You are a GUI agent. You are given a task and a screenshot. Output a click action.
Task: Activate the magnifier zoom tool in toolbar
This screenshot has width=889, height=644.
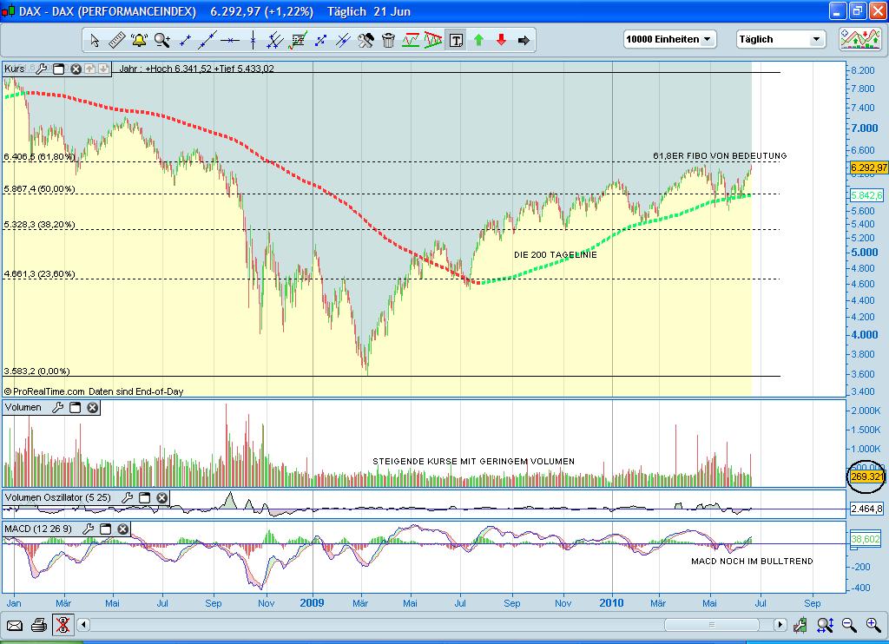coord(162,40)
